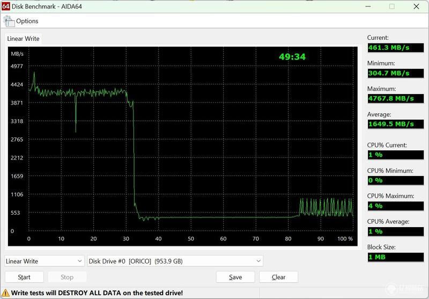Open the Linear Write test type dropdown

pyautogui.click(x=44, y=261)
